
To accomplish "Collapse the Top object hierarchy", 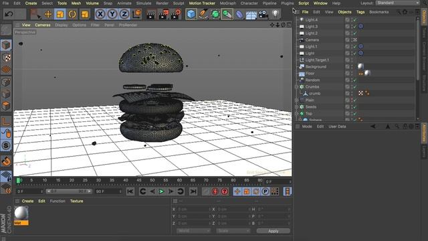I will point(297,114).
